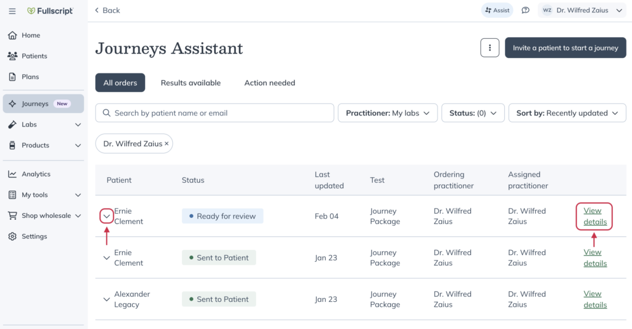
Task: Click the Ordering practitioner column header
Action: [x=454, y=180]
